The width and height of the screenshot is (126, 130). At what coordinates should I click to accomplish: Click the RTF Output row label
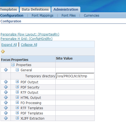pos(29,93)
